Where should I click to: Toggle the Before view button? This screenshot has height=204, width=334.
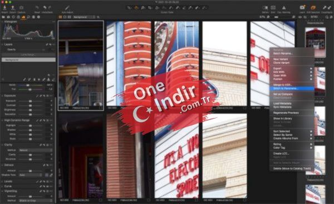266,8
